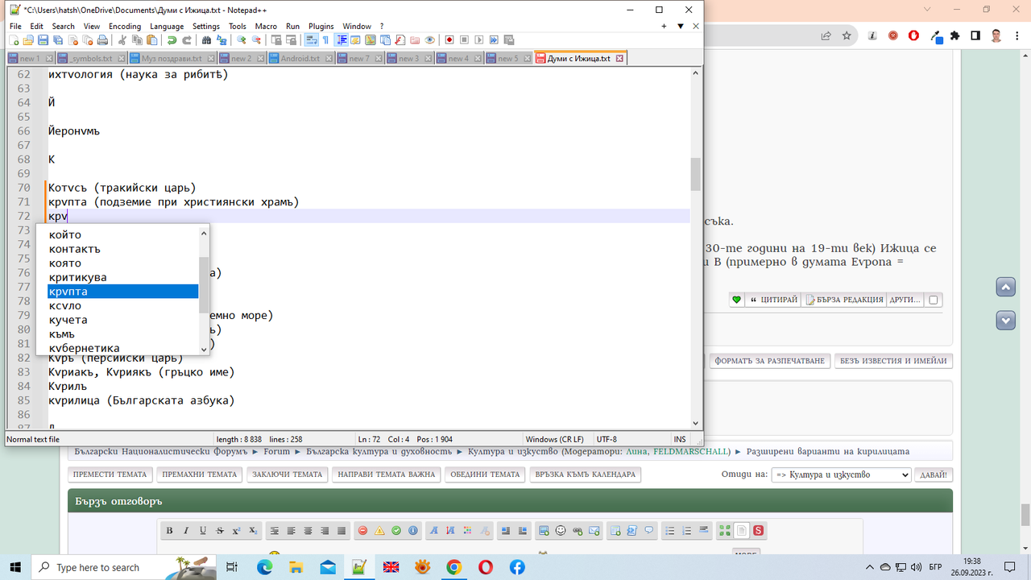Screen dimensions: 1031x580
Task: Close the new 7 tab
Action: click(378, 59)
